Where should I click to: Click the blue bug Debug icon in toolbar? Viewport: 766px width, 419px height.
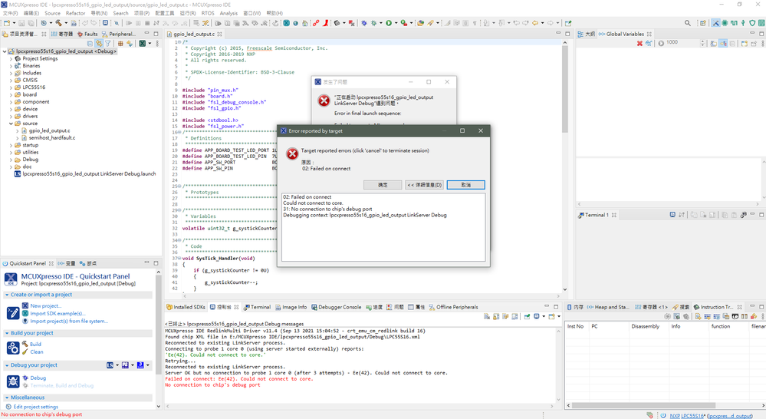tap(363, 23)
